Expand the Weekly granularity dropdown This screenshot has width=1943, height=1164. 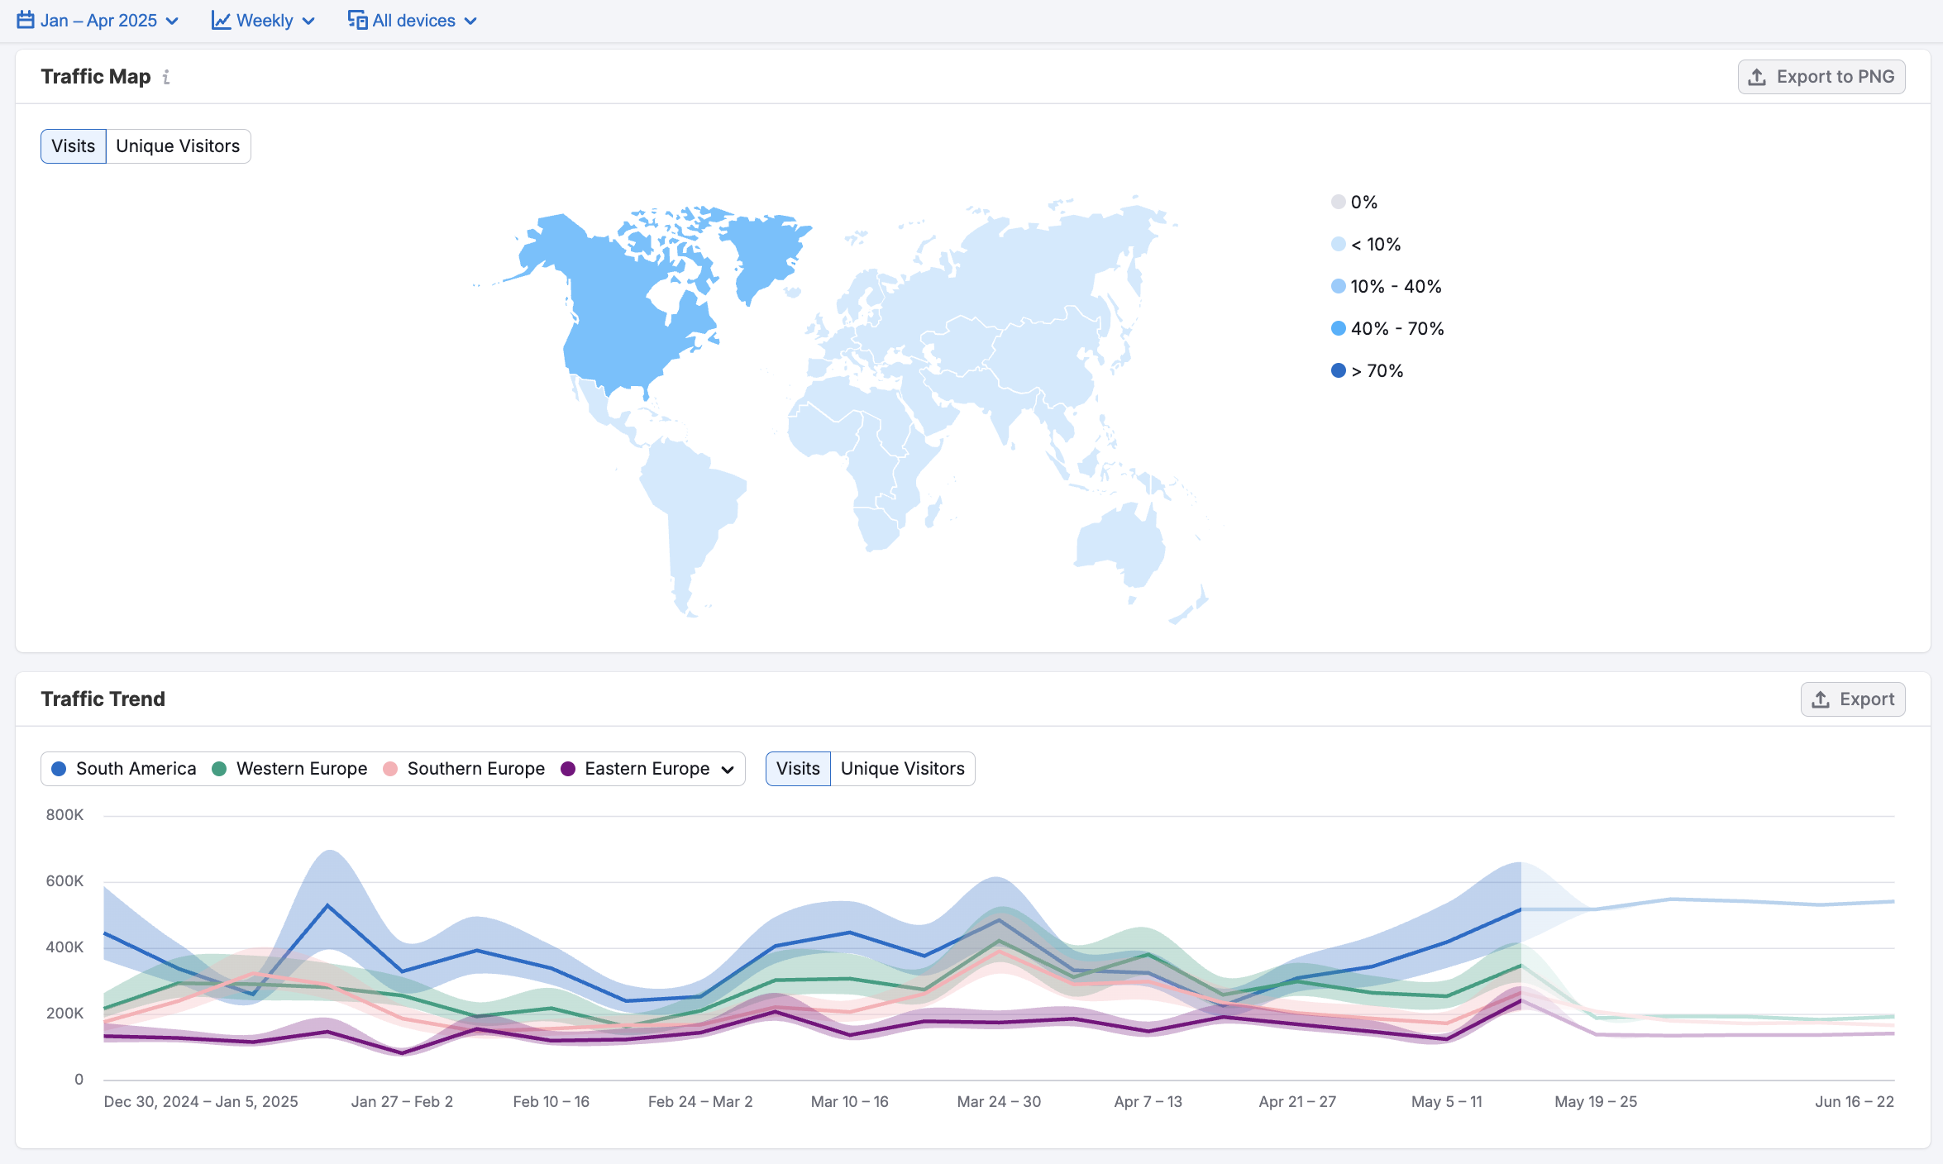264,20
